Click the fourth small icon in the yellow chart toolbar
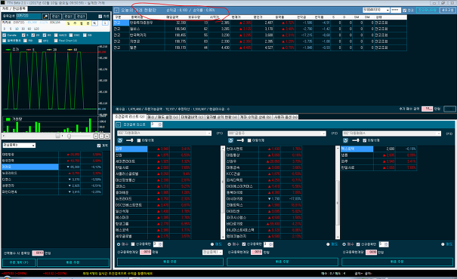The height and width of the screenshot is (279, 457). point(88,23)
